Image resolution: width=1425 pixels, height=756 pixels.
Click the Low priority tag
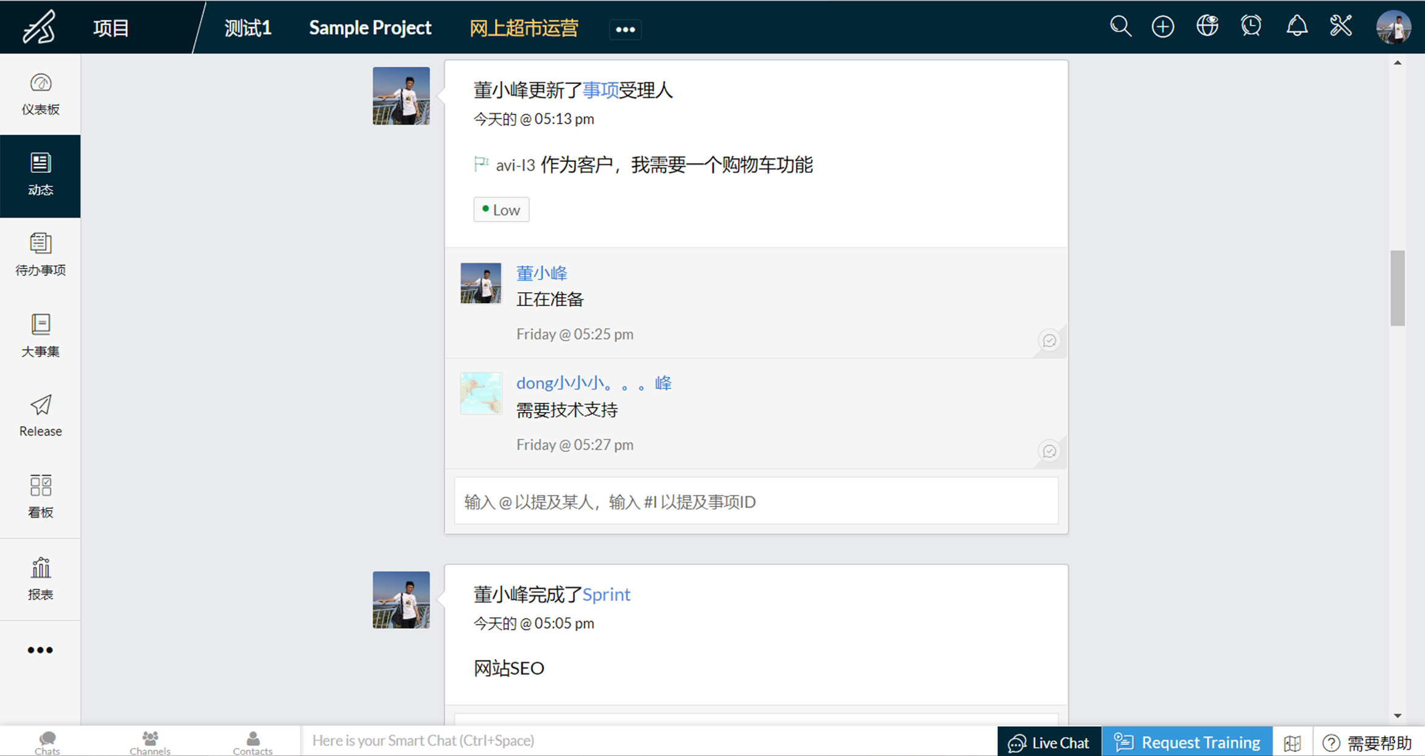coord(501,210)
